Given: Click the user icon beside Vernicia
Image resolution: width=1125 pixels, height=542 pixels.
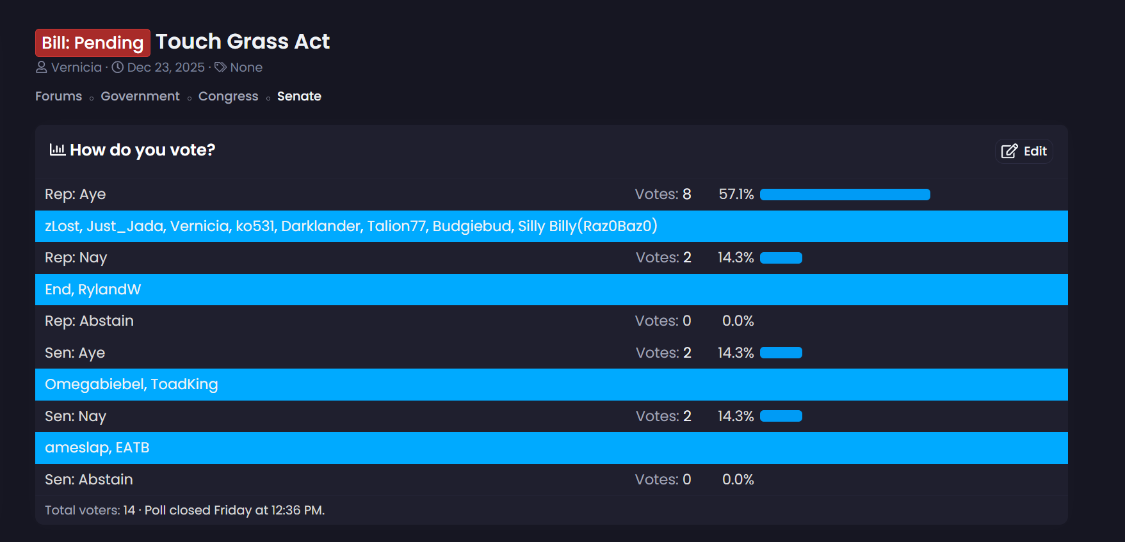Looking at the screenshot, I should point(41,67).
